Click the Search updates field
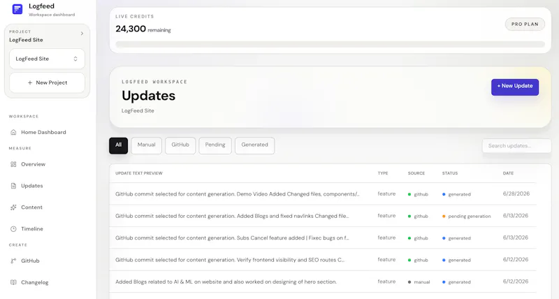This screenshot has height=299, width=559. 516,146
